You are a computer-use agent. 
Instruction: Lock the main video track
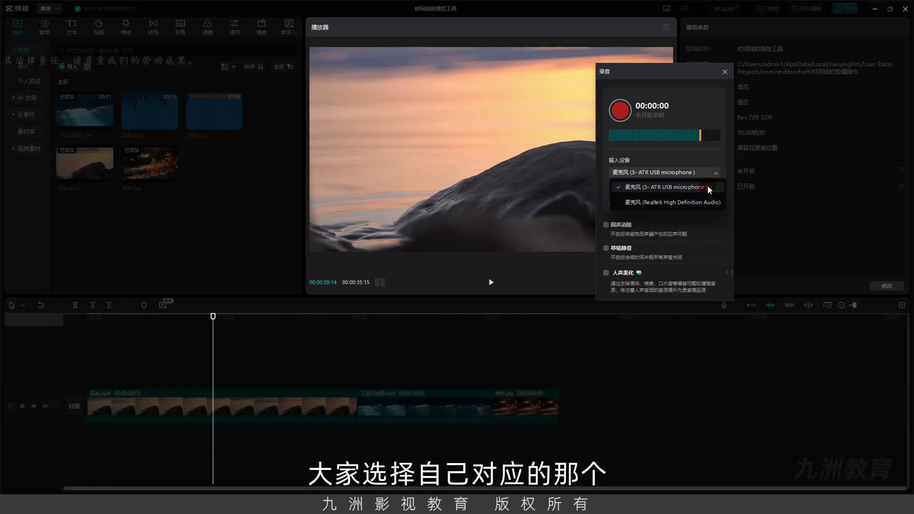22,406
